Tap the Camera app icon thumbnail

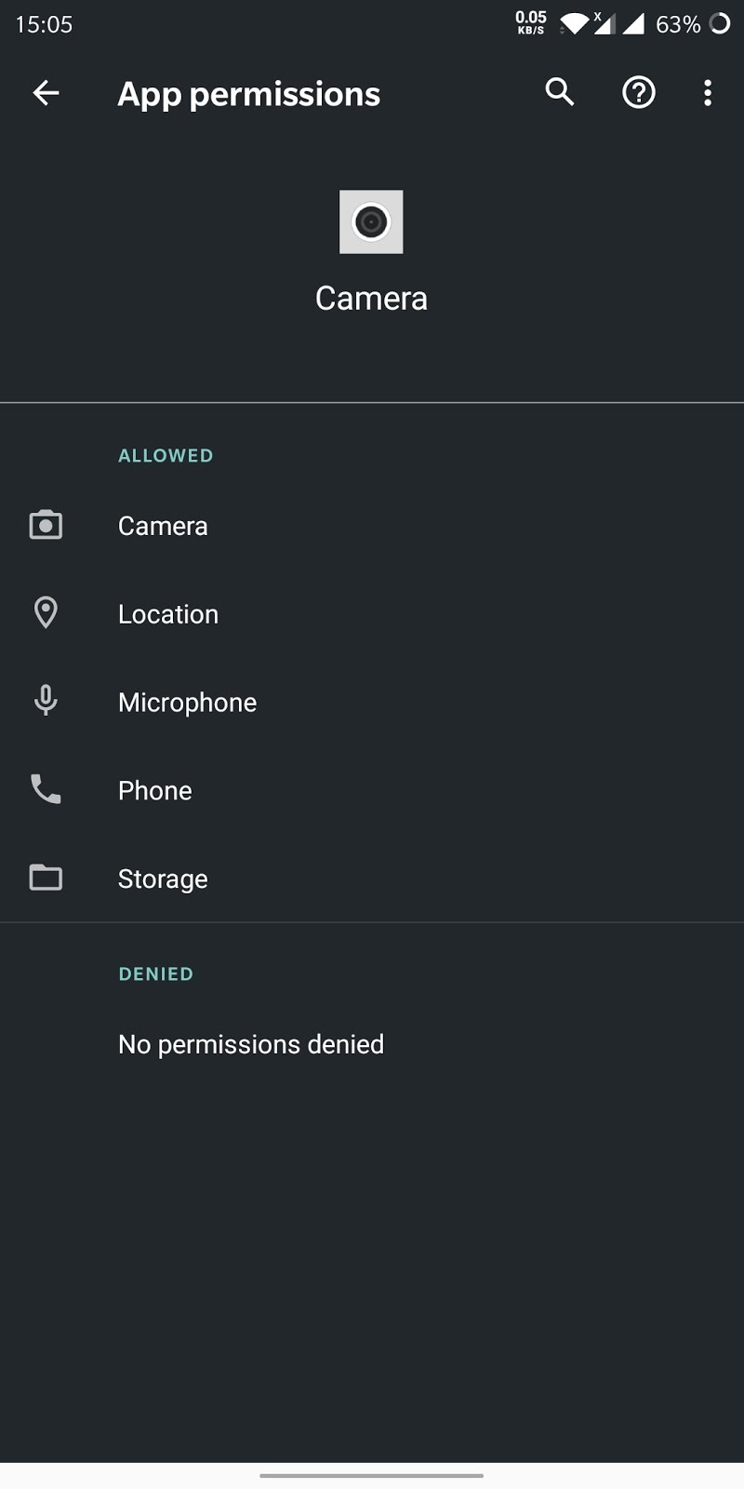point(371,221)
